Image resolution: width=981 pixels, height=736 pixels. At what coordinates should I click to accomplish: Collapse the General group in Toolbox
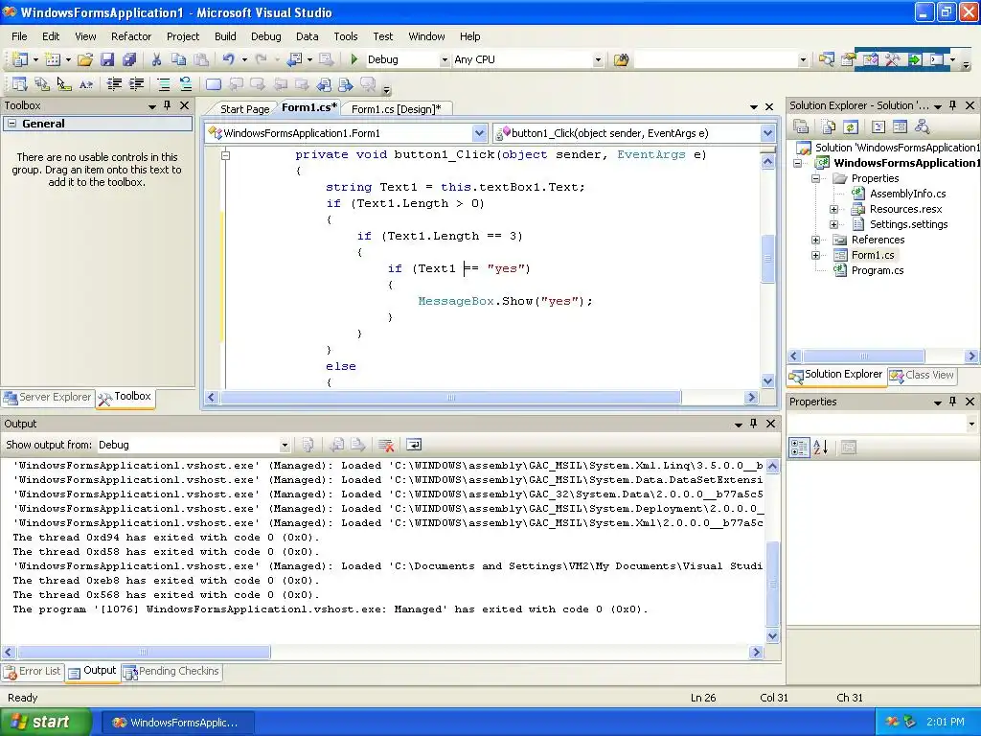pos(11,124)
